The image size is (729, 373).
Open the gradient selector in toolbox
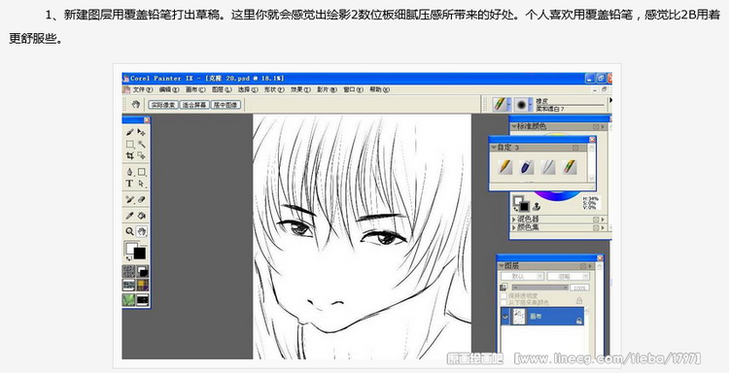tap(142, 272)
